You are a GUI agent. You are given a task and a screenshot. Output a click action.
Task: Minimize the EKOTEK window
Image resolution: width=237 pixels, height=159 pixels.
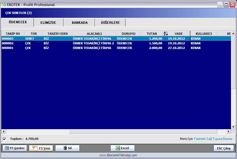point(220,5)
